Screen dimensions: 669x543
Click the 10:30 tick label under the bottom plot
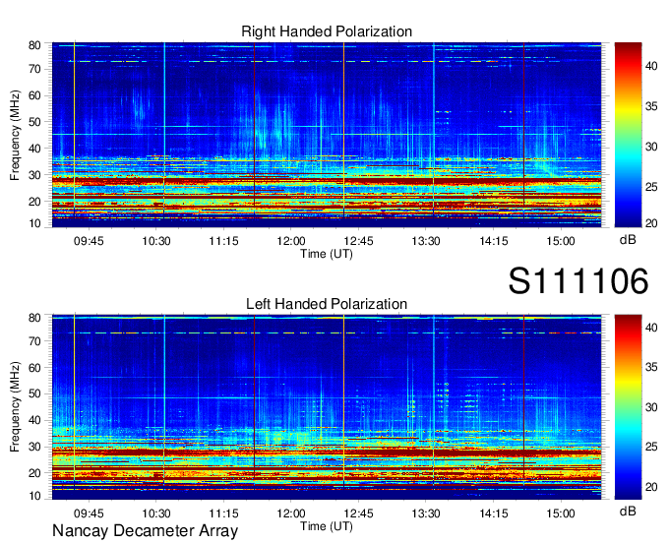[x=156, y=513]
